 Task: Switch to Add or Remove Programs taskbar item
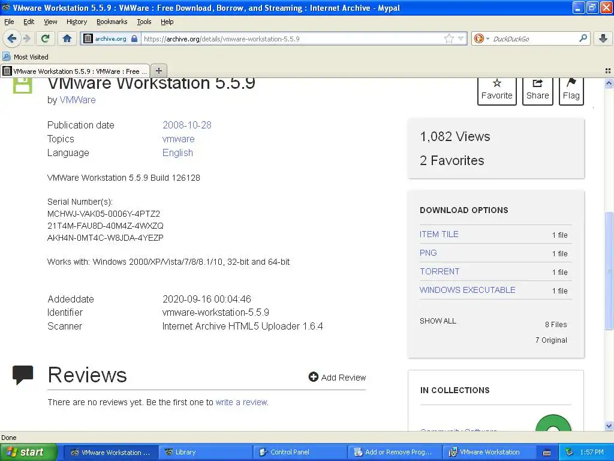tap(395, 452)
